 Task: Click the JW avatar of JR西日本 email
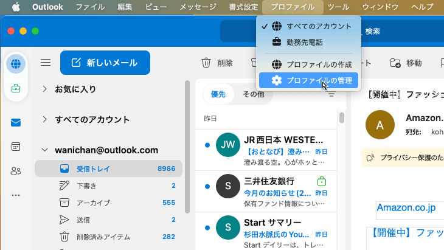click(x=227, y=145)
